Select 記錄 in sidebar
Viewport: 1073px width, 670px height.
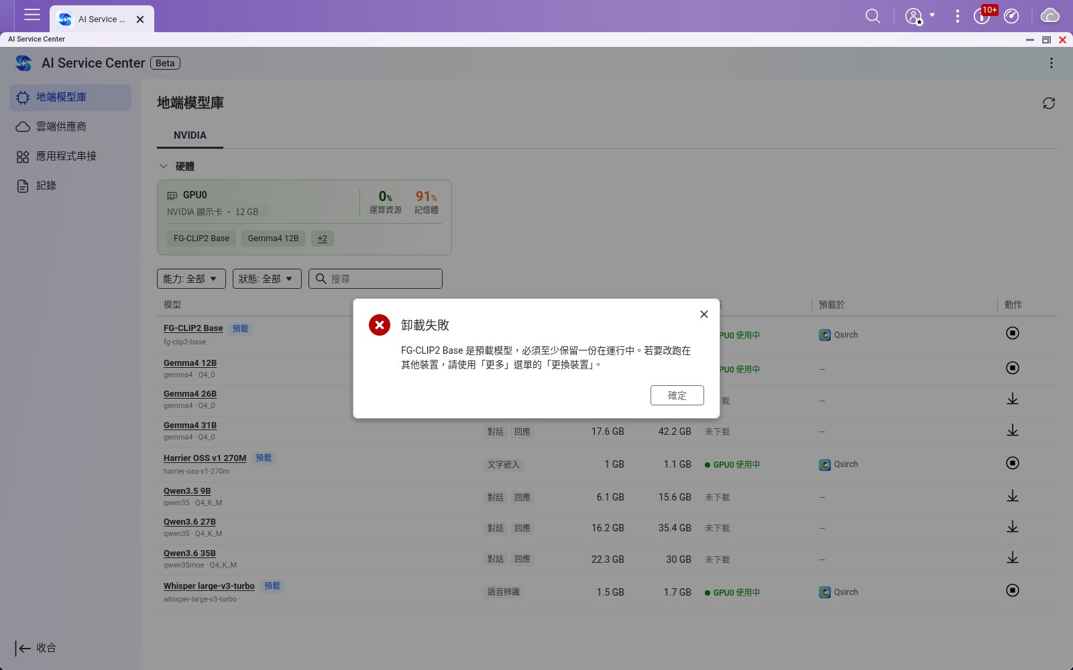pos(70,186)
